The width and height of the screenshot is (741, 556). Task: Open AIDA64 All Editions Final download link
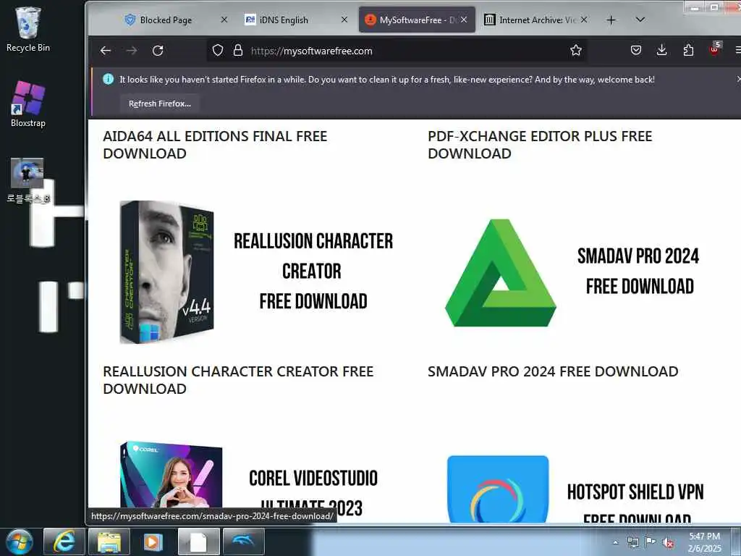pos(215,145)
